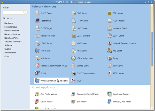Click the Kerberos Client icon

(110, 28)
